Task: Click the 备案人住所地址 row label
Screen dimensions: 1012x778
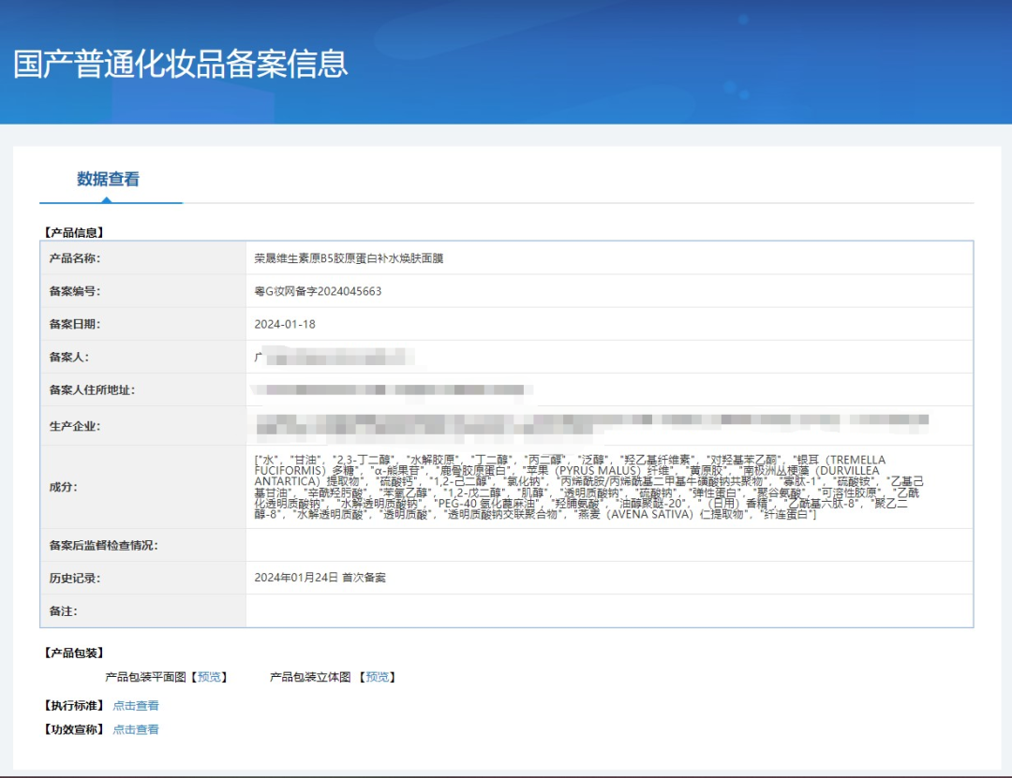Action: [86, 389]
